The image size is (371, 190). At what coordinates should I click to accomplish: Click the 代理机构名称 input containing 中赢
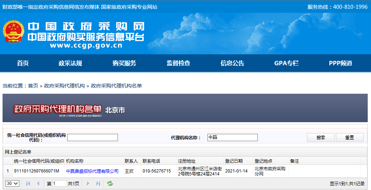232,137
